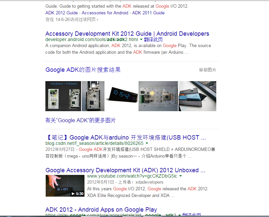This screenshot has width=269, height=217.
Task: Open Accessory Development Kit 2012 Guide result
Action: (x=127, y=34)
